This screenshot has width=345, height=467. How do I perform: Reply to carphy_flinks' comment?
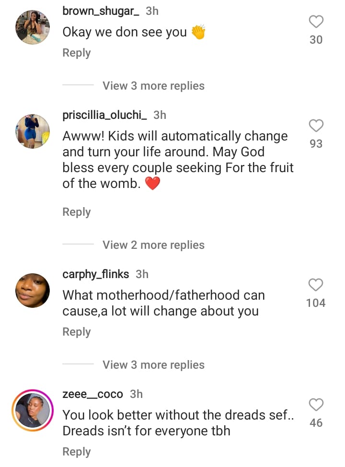[x=77, y=332]
